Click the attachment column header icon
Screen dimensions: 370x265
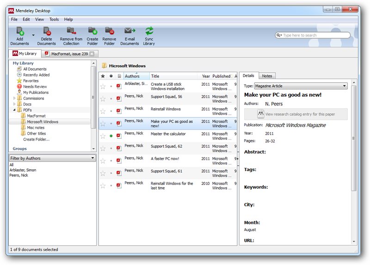click(119, 76)
